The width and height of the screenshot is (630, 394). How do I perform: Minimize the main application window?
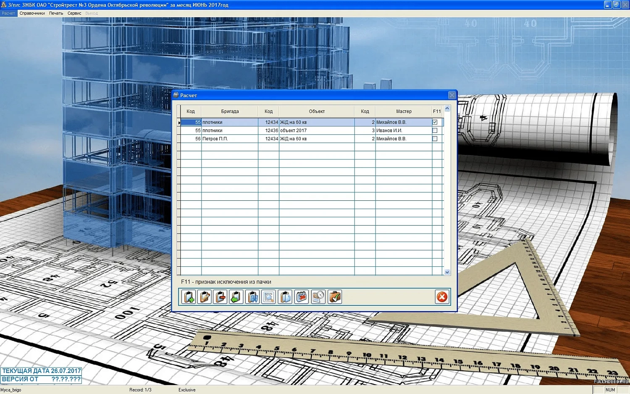[608, 5]
